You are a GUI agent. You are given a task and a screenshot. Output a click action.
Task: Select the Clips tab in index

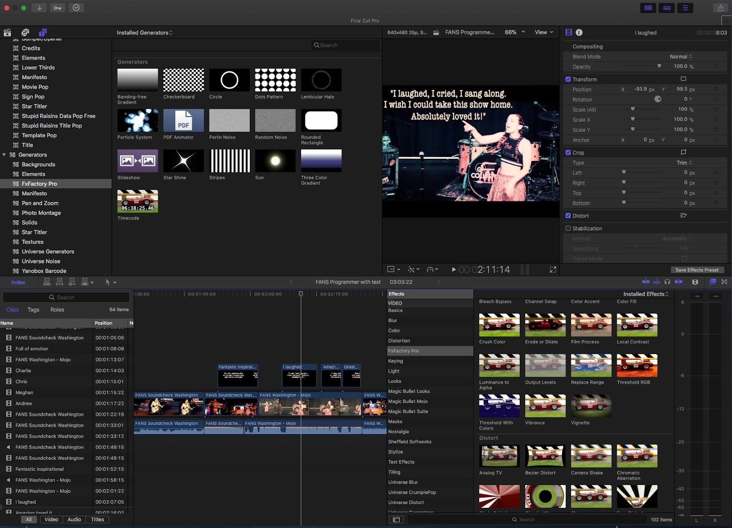[x=12, y=310]
